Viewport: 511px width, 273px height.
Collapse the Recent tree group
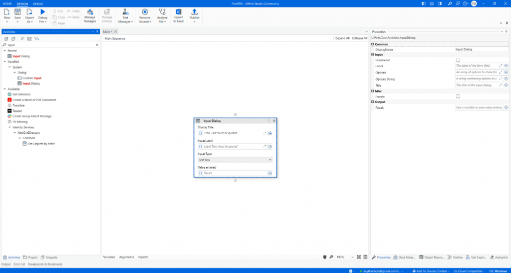click(x=4, y=51)
